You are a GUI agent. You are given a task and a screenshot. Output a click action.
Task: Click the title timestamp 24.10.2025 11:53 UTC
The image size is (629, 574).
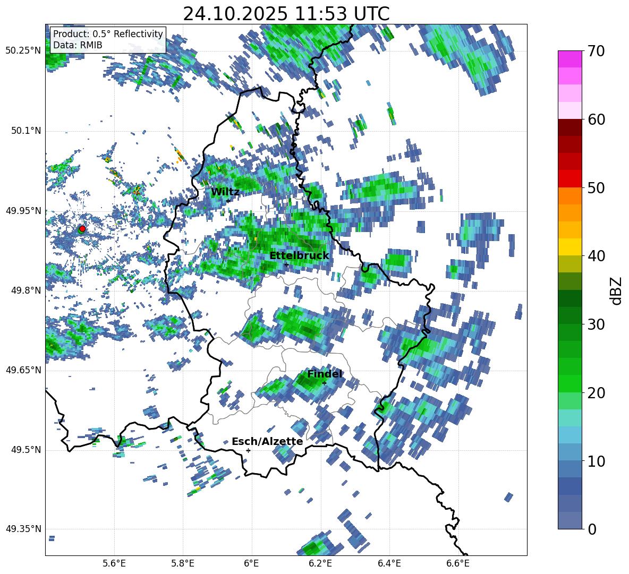tap(286, 14)
